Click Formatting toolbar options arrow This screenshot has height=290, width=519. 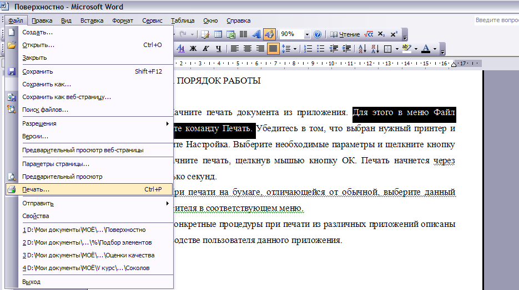[x=442, y=49]
